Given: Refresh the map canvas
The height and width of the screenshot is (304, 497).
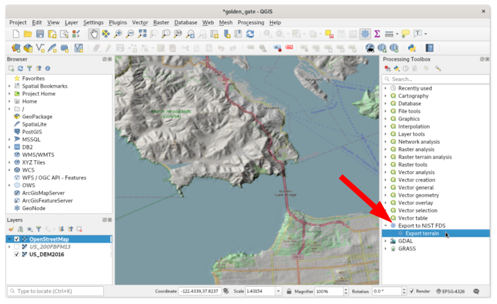Looking at the screenshot, I should [250, 34].
